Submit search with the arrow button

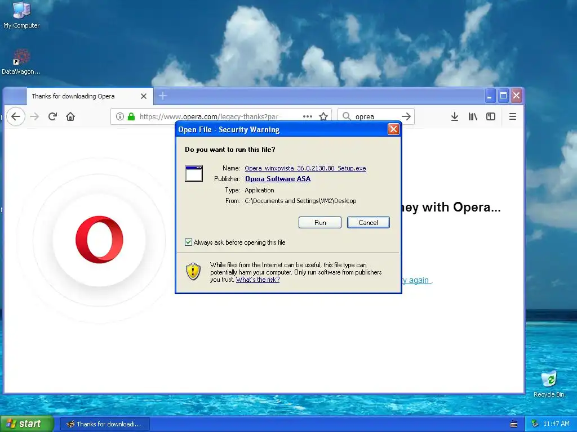pyautogui.click(x=406, y=116)
